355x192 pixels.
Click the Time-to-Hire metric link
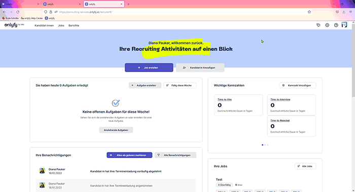coord(225,99)
